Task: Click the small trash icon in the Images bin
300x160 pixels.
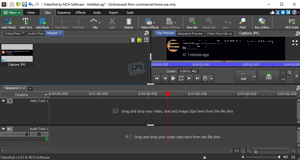Action: click(x=133, y=40)
